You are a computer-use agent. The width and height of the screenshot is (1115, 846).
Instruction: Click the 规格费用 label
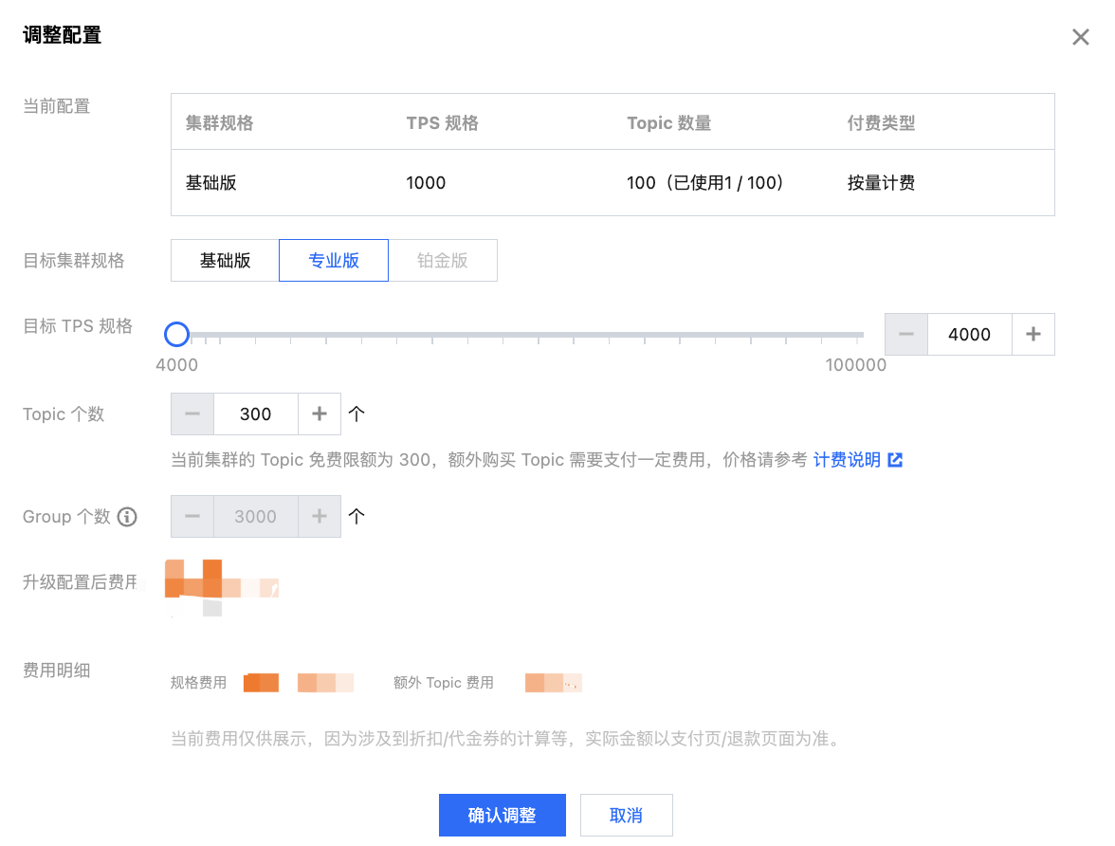(198, 683)
